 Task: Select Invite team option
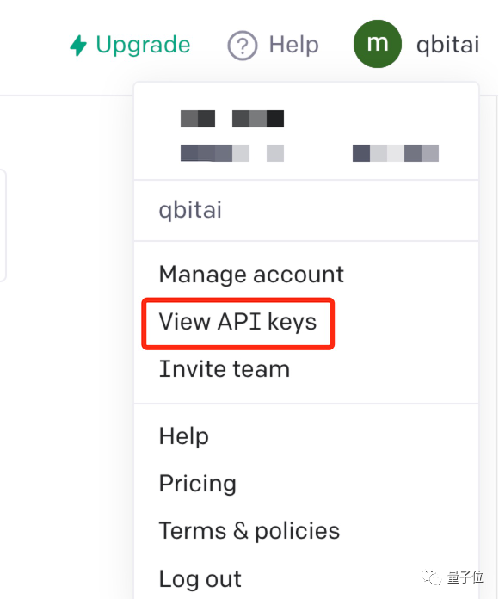pyautogui.click(x=224, y=369)
